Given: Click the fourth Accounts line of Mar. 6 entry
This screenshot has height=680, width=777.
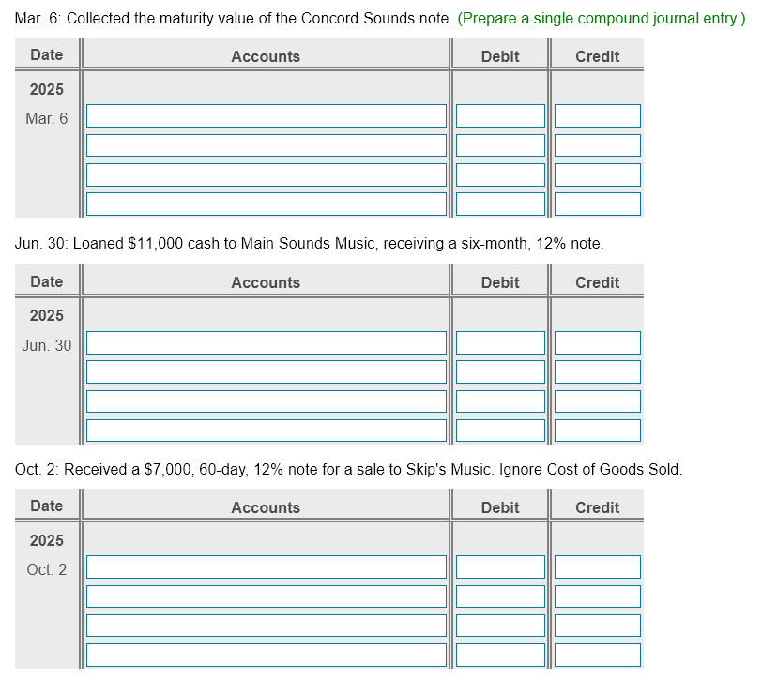Looking at the screenshot, I should pos(266,203).
